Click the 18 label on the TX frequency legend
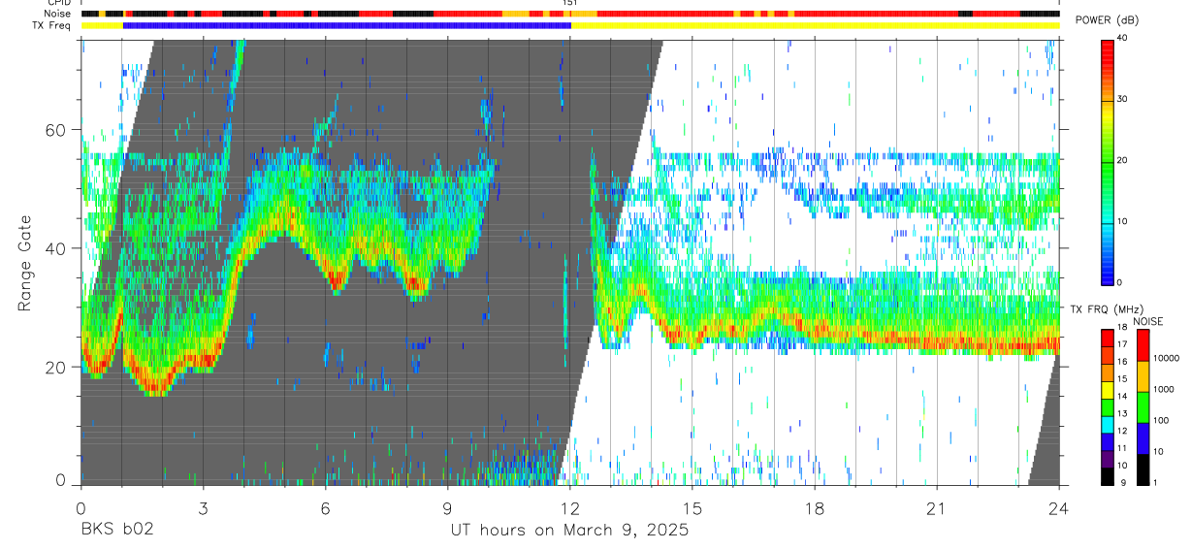This screenshot has width=1191, height=550. (1123, 328)
